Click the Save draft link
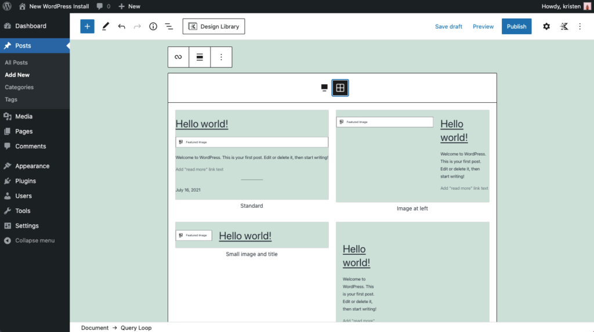Image resolution: width=594 pixels, height=332 pixels. (448, 26)
